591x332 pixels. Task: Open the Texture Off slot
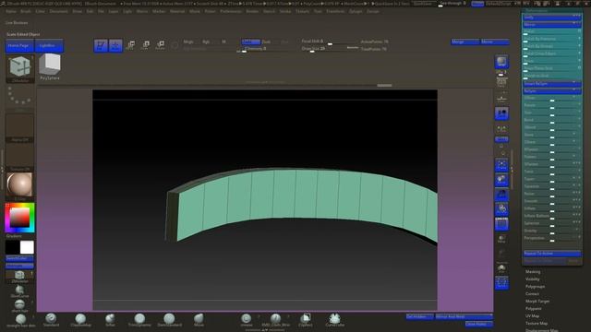pos(19,158)
